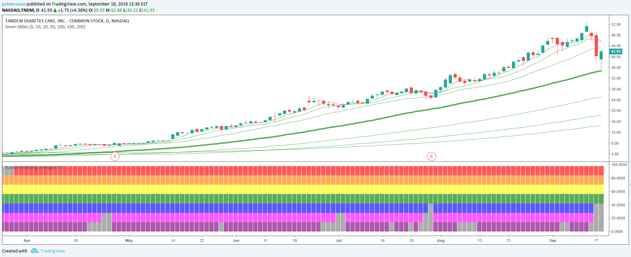Click the 52.00 price axis label
This screenshot has width=631, height=257.
pyautogui.click(x=616, y=24)
